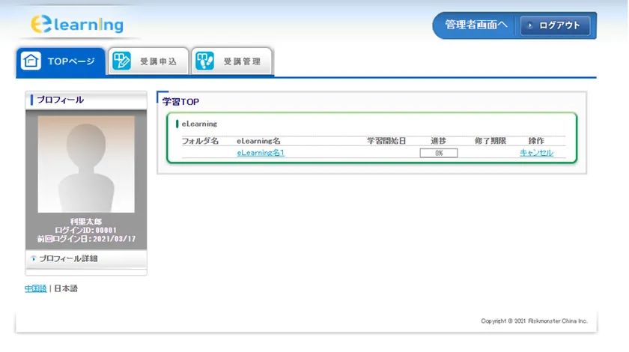The width and height of the screenshot is (629, 352).
Task: Go to 管理者画面へ admin screen
Action: coord(475,25)
